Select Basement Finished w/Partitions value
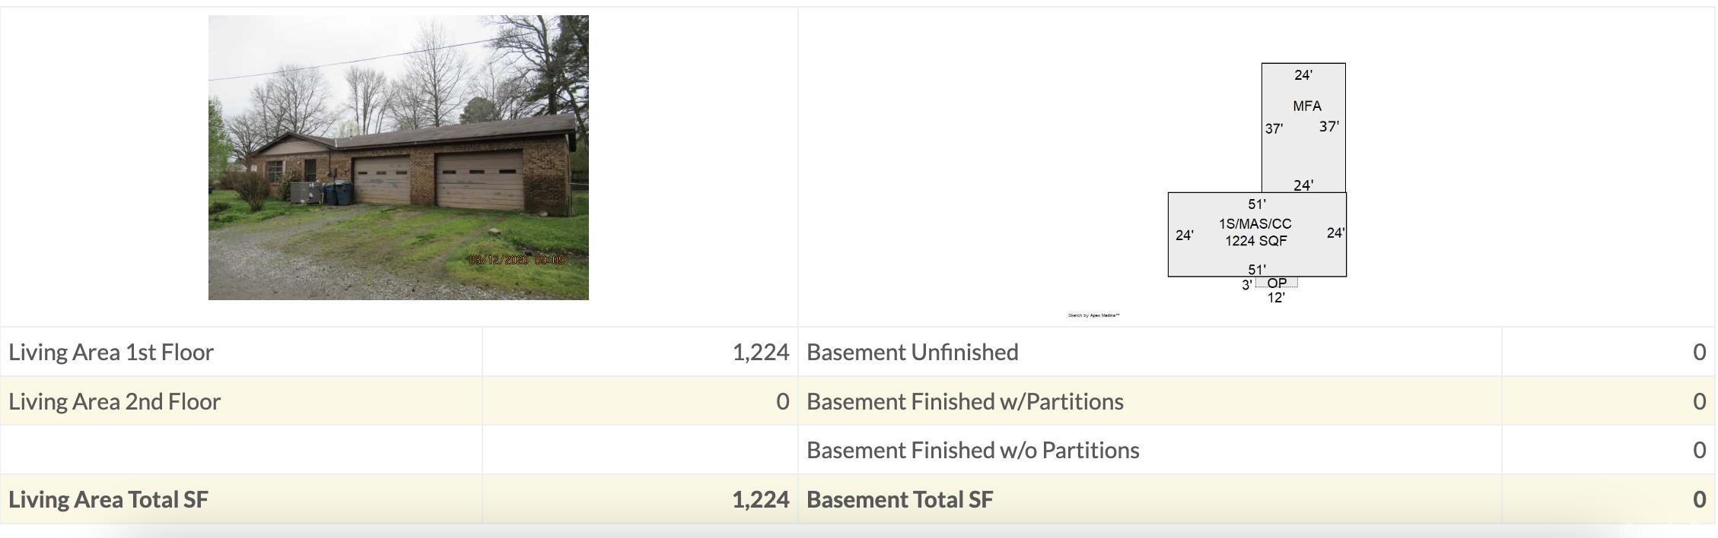The width and height of the screenshot is (1718, 538). coord(1699,401)
